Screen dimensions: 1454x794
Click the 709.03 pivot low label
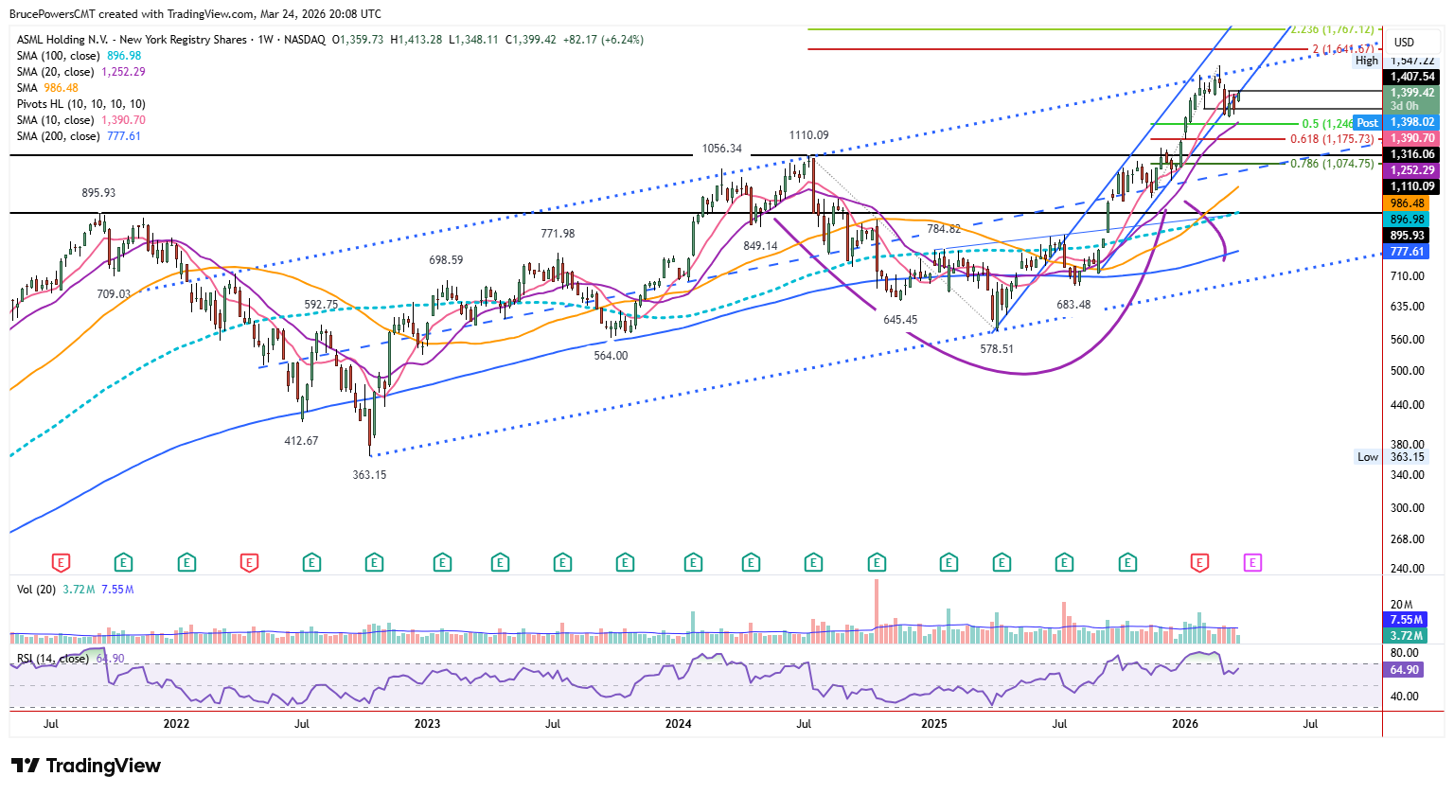point(114,293)
